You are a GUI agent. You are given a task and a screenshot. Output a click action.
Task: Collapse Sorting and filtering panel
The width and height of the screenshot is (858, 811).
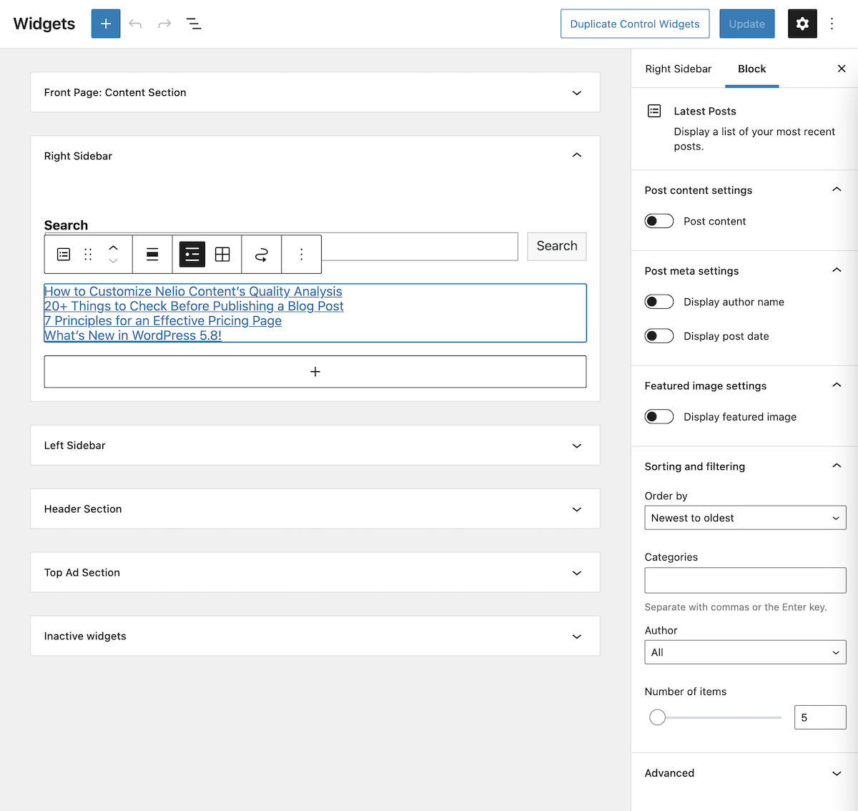pyautogui.click(x=745, y=466)
